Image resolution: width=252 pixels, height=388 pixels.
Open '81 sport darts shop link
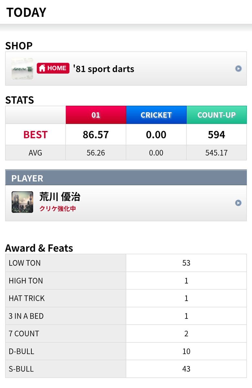click(x=104, y=69)
